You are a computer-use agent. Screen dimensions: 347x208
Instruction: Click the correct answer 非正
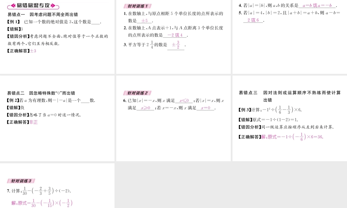[x=34, y=122]
